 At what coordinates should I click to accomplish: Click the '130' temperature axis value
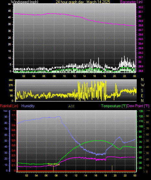click(x=141, y=111)
